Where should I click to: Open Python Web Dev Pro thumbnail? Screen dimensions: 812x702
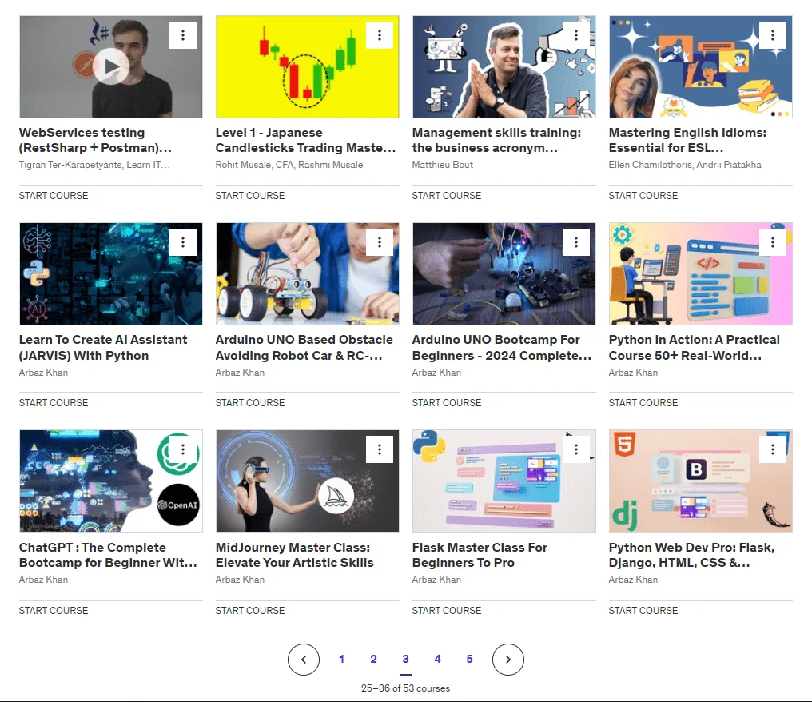(701, 481)
